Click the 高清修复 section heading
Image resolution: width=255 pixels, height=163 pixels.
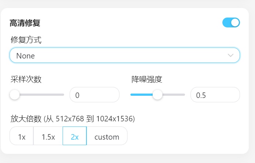coord(25,23)
